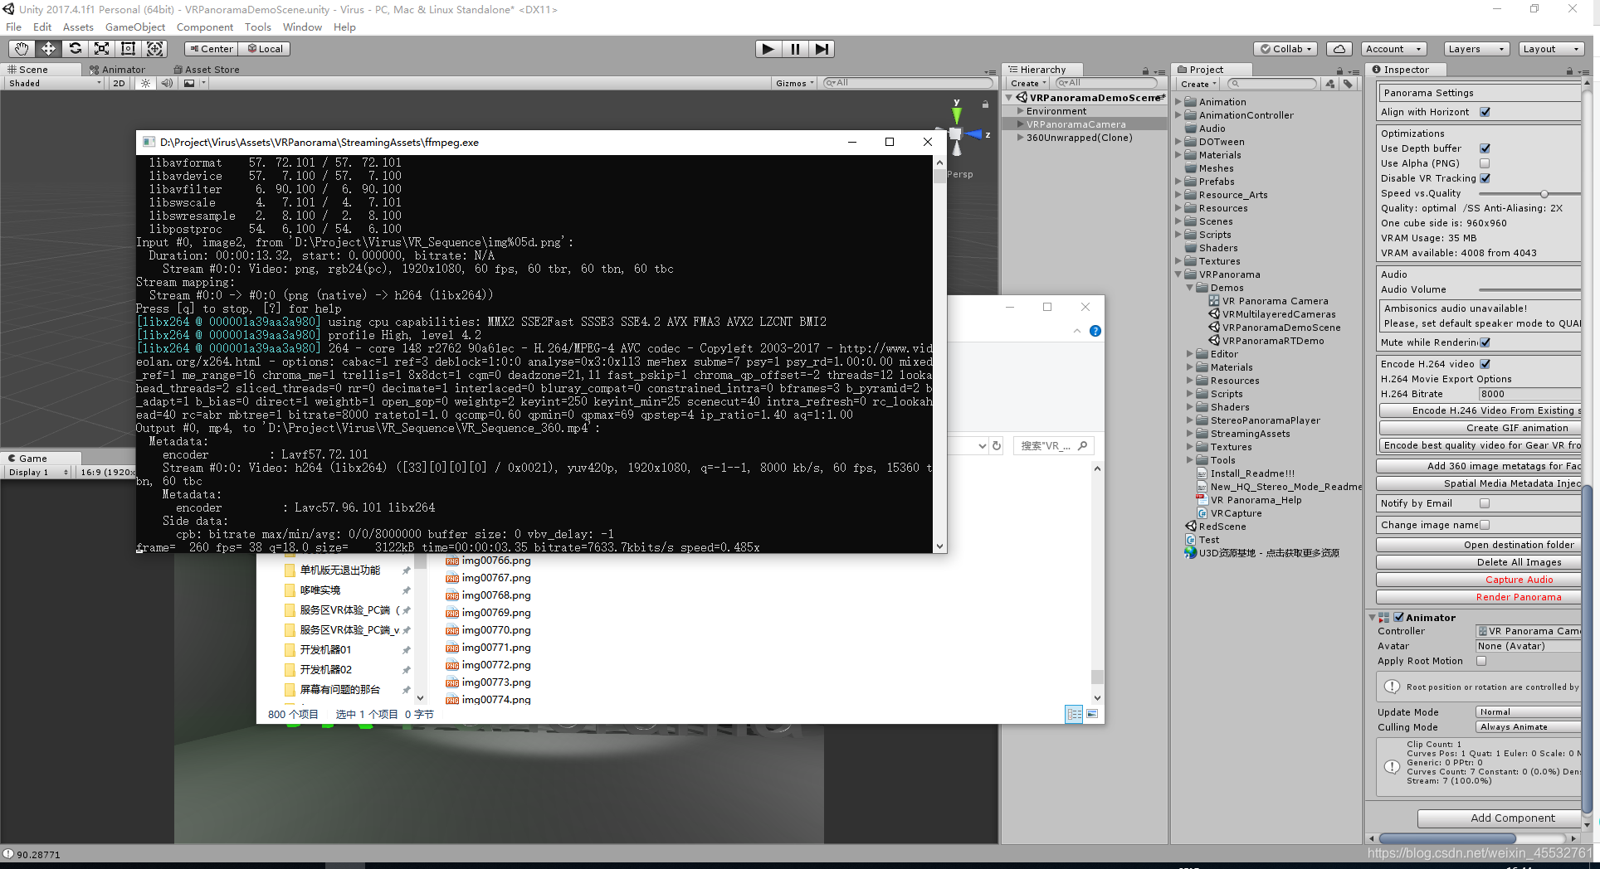Click Delete All Images button
This screenshot has height=869, width=1600.
click(x=1479, y=562)
